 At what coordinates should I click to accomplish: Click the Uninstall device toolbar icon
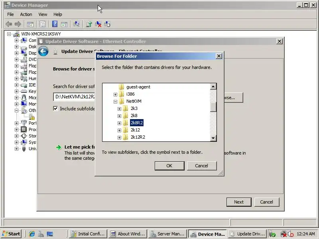coord(98,24)
